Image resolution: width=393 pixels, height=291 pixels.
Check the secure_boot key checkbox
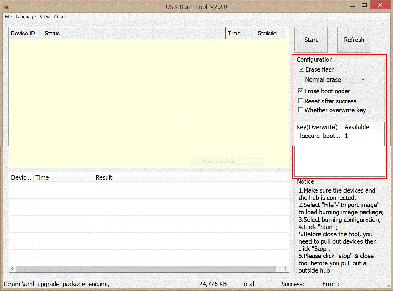point(298,136)
